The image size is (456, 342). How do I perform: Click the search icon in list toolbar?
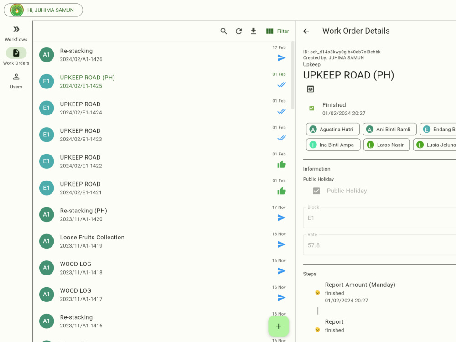click(x=223, y=31)
